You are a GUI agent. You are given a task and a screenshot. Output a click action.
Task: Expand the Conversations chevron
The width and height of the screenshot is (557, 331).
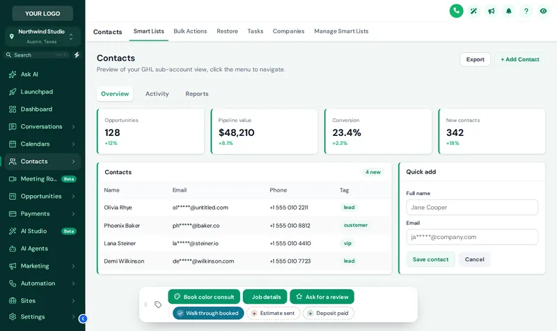click(x=73, y=127)
